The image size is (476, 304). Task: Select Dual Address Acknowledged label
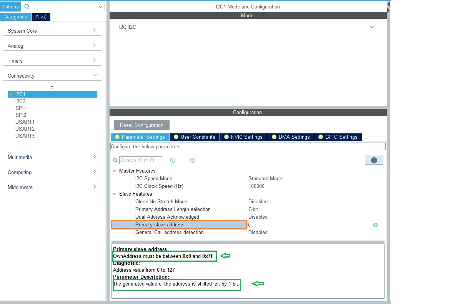coord(167,217)
